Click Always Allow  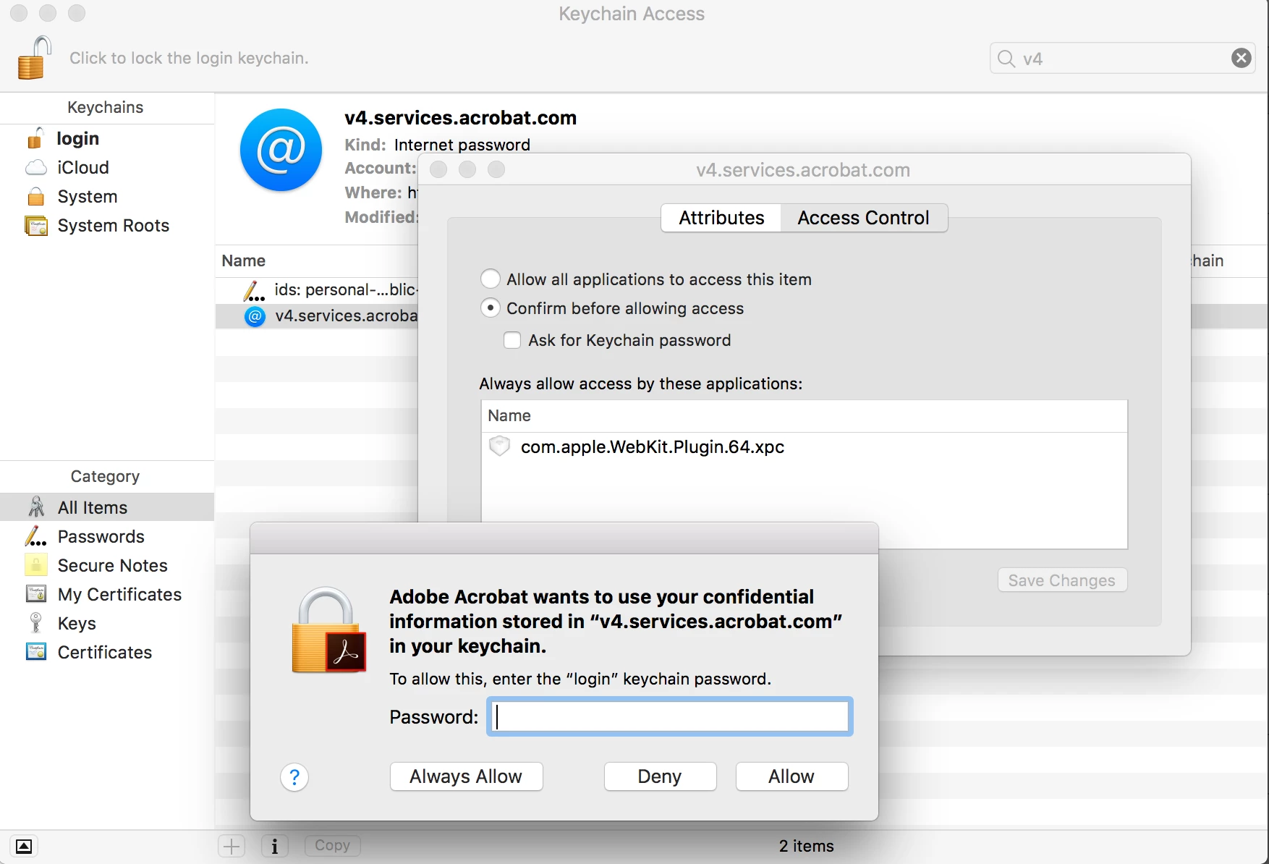coord(466,776)
